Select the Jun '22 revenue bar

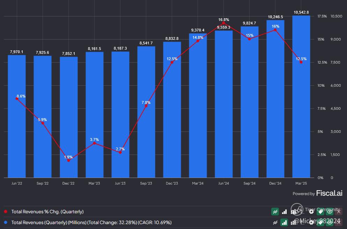pos(17,116)
